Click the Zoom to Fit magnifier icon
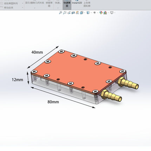Screen dimensions: 151x151 60,13
